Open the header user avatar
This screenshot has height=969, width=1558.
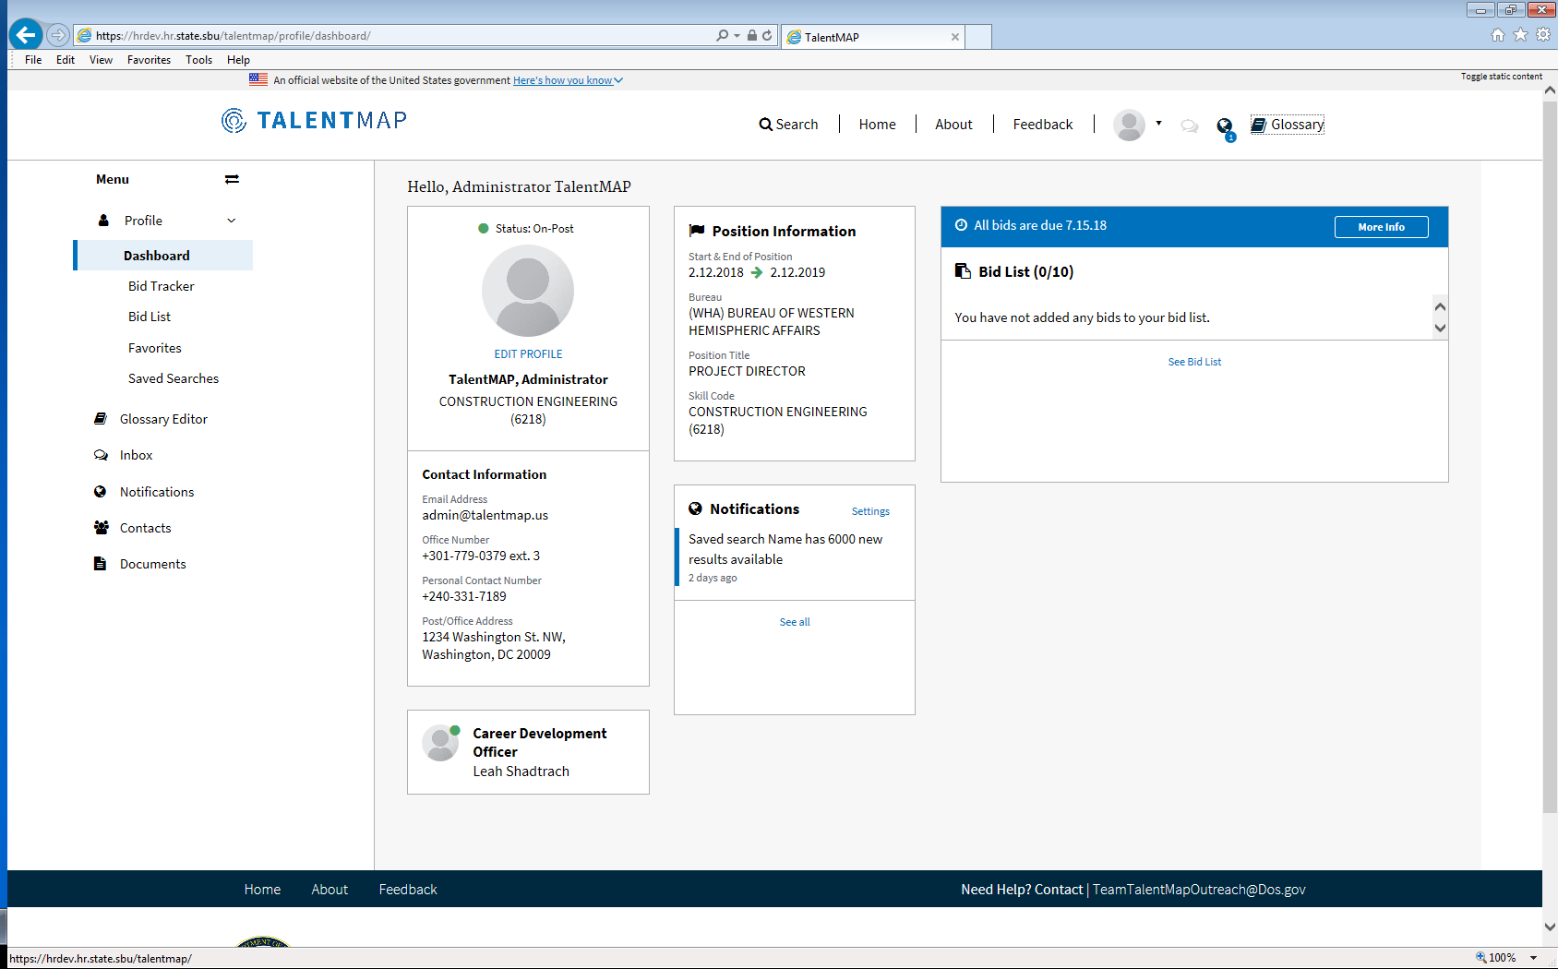click(1129, 125)
